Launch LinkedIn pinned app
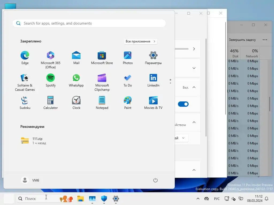Image resolution: width=274 pixels, height=205 pixels. (153, 80)
